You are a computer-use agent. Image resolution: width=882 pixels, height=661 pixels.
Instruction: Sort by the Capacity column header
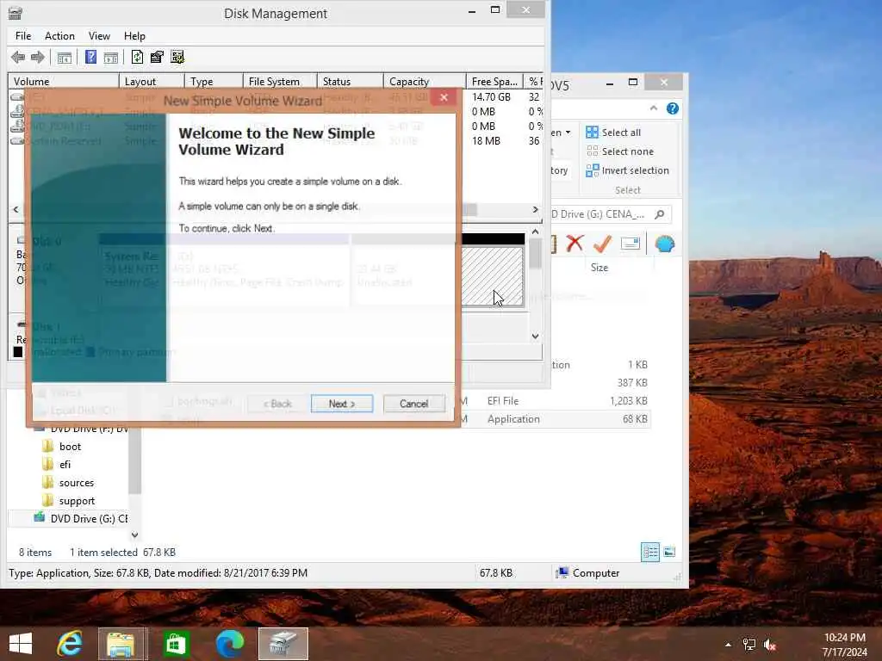(425, 82)
